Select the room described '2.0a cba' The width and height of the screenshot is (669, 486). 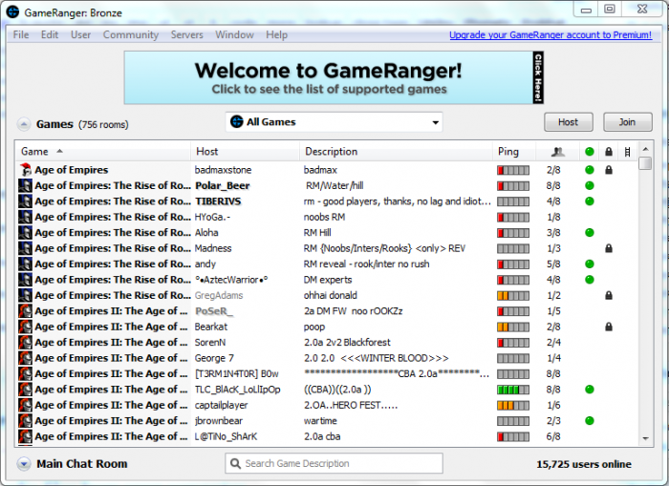pyautogui.click(x=328, y=436)
